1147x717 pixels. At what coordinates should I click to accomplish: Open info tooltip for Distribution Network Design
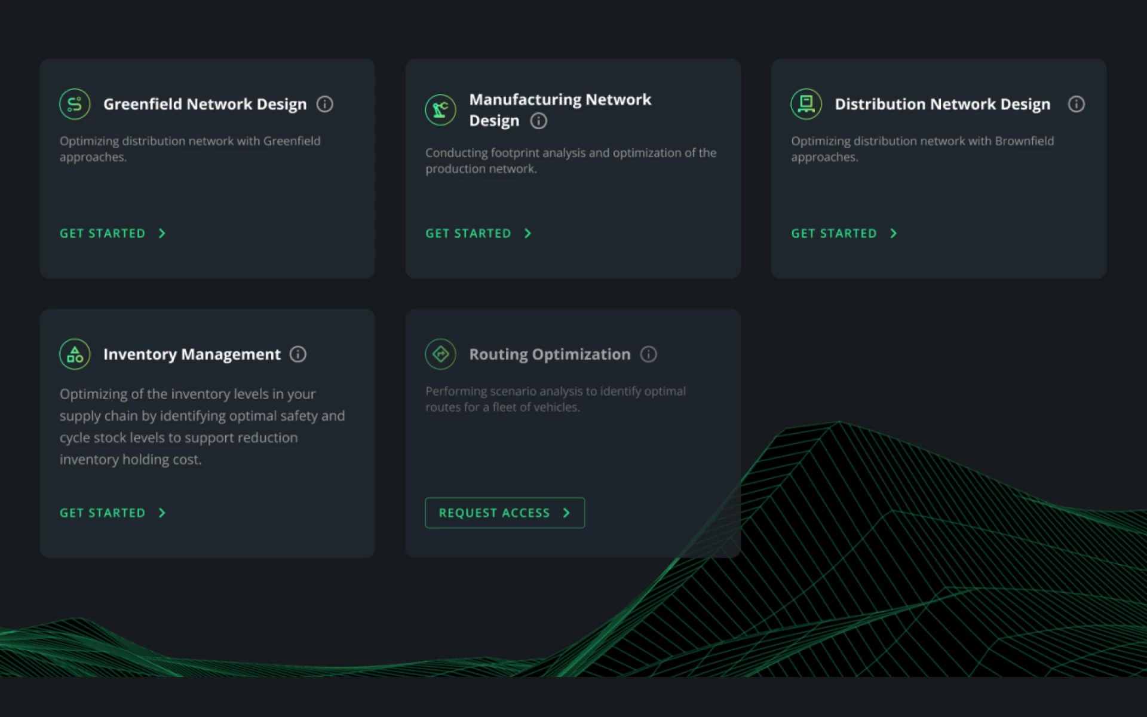tap(1076, 104)
